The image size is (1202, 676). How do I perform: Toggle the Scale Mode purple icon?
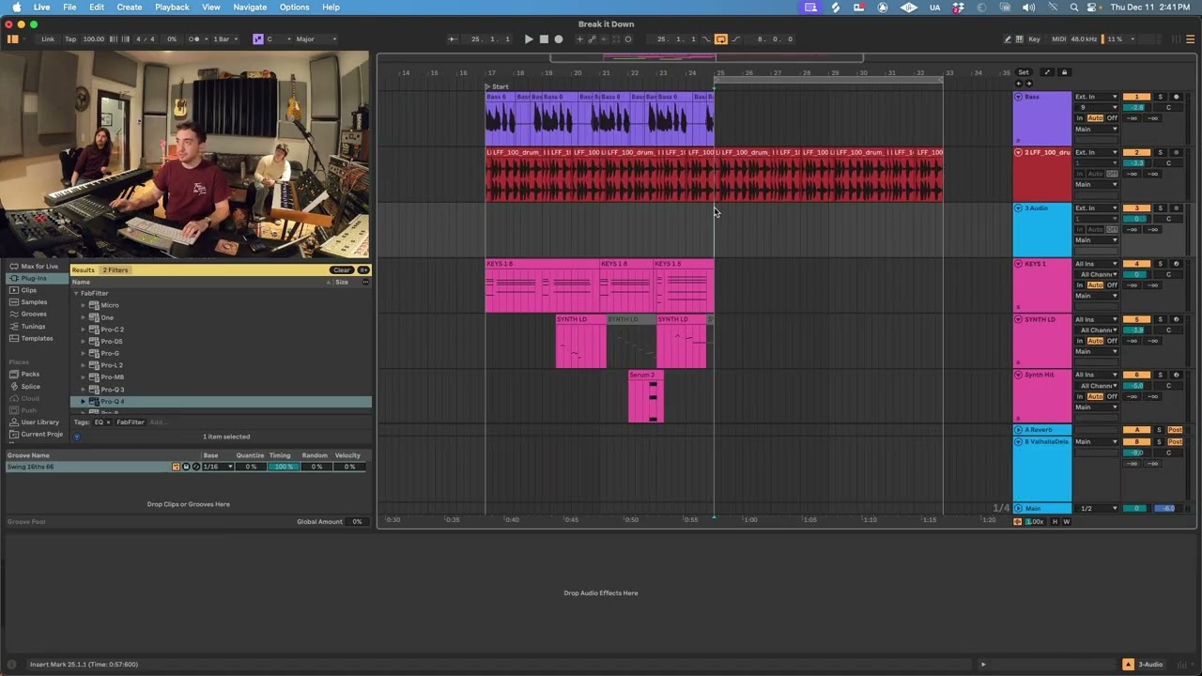(x=258, y=39)
